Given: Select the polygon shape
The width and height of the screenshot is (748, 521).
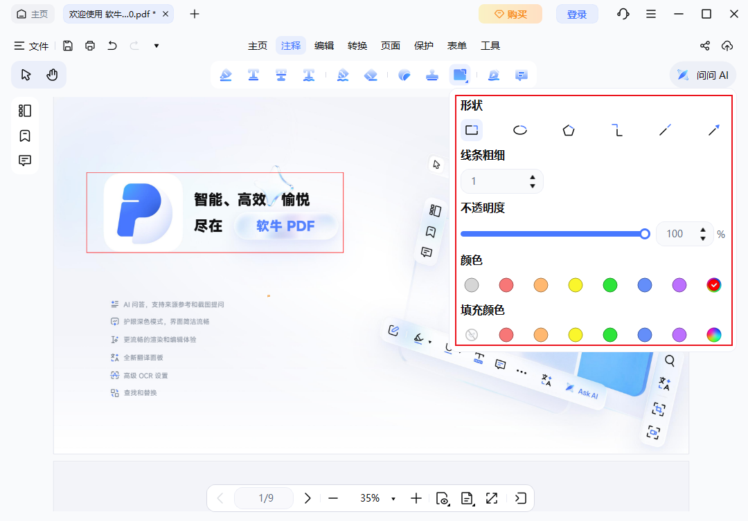Looking at the screenshot, I should click(x=568, y=129).
